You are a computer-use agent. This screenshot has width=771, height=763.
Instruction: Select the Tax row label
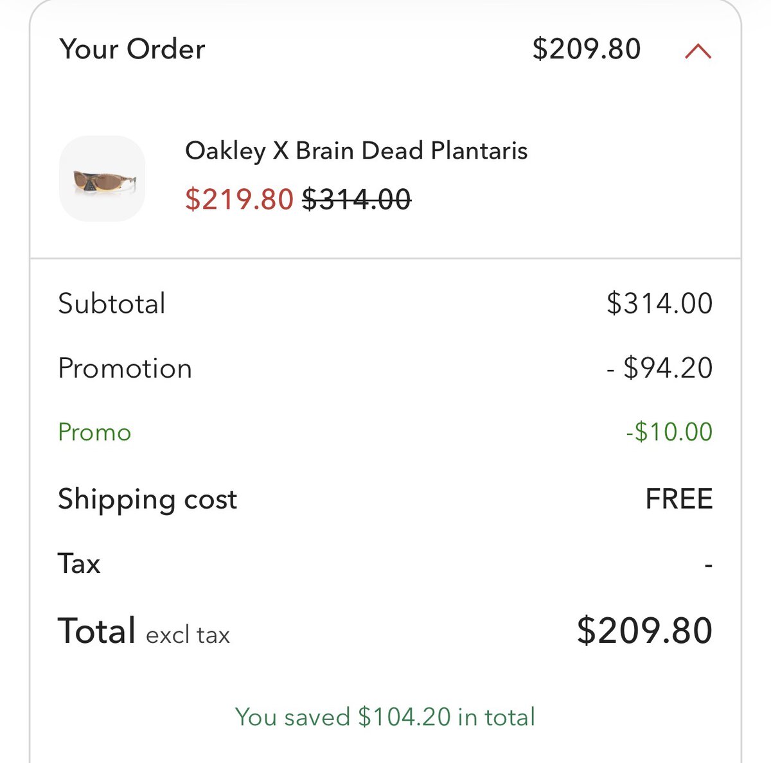click(79, 564)
